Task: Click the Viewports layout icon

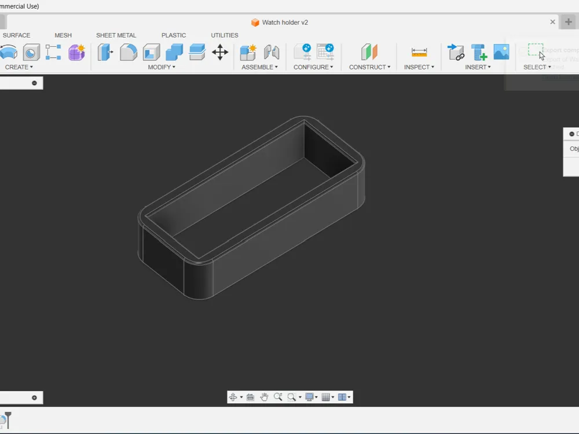Action: click(342, 397)
